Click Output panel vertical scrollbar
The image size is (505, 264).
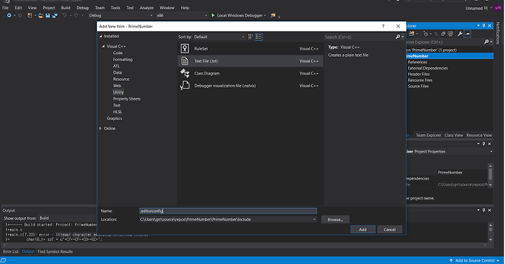coord(490,232)
